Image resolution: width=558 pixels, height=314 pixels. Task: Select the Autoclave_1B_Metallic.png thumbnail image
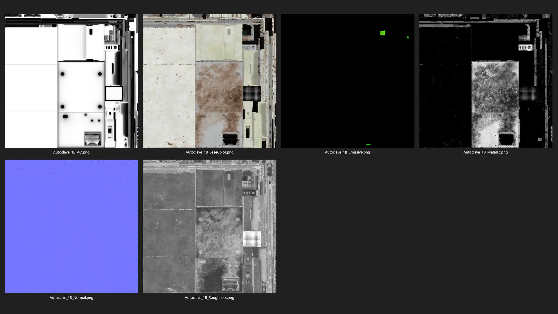[x=485, y=81]
